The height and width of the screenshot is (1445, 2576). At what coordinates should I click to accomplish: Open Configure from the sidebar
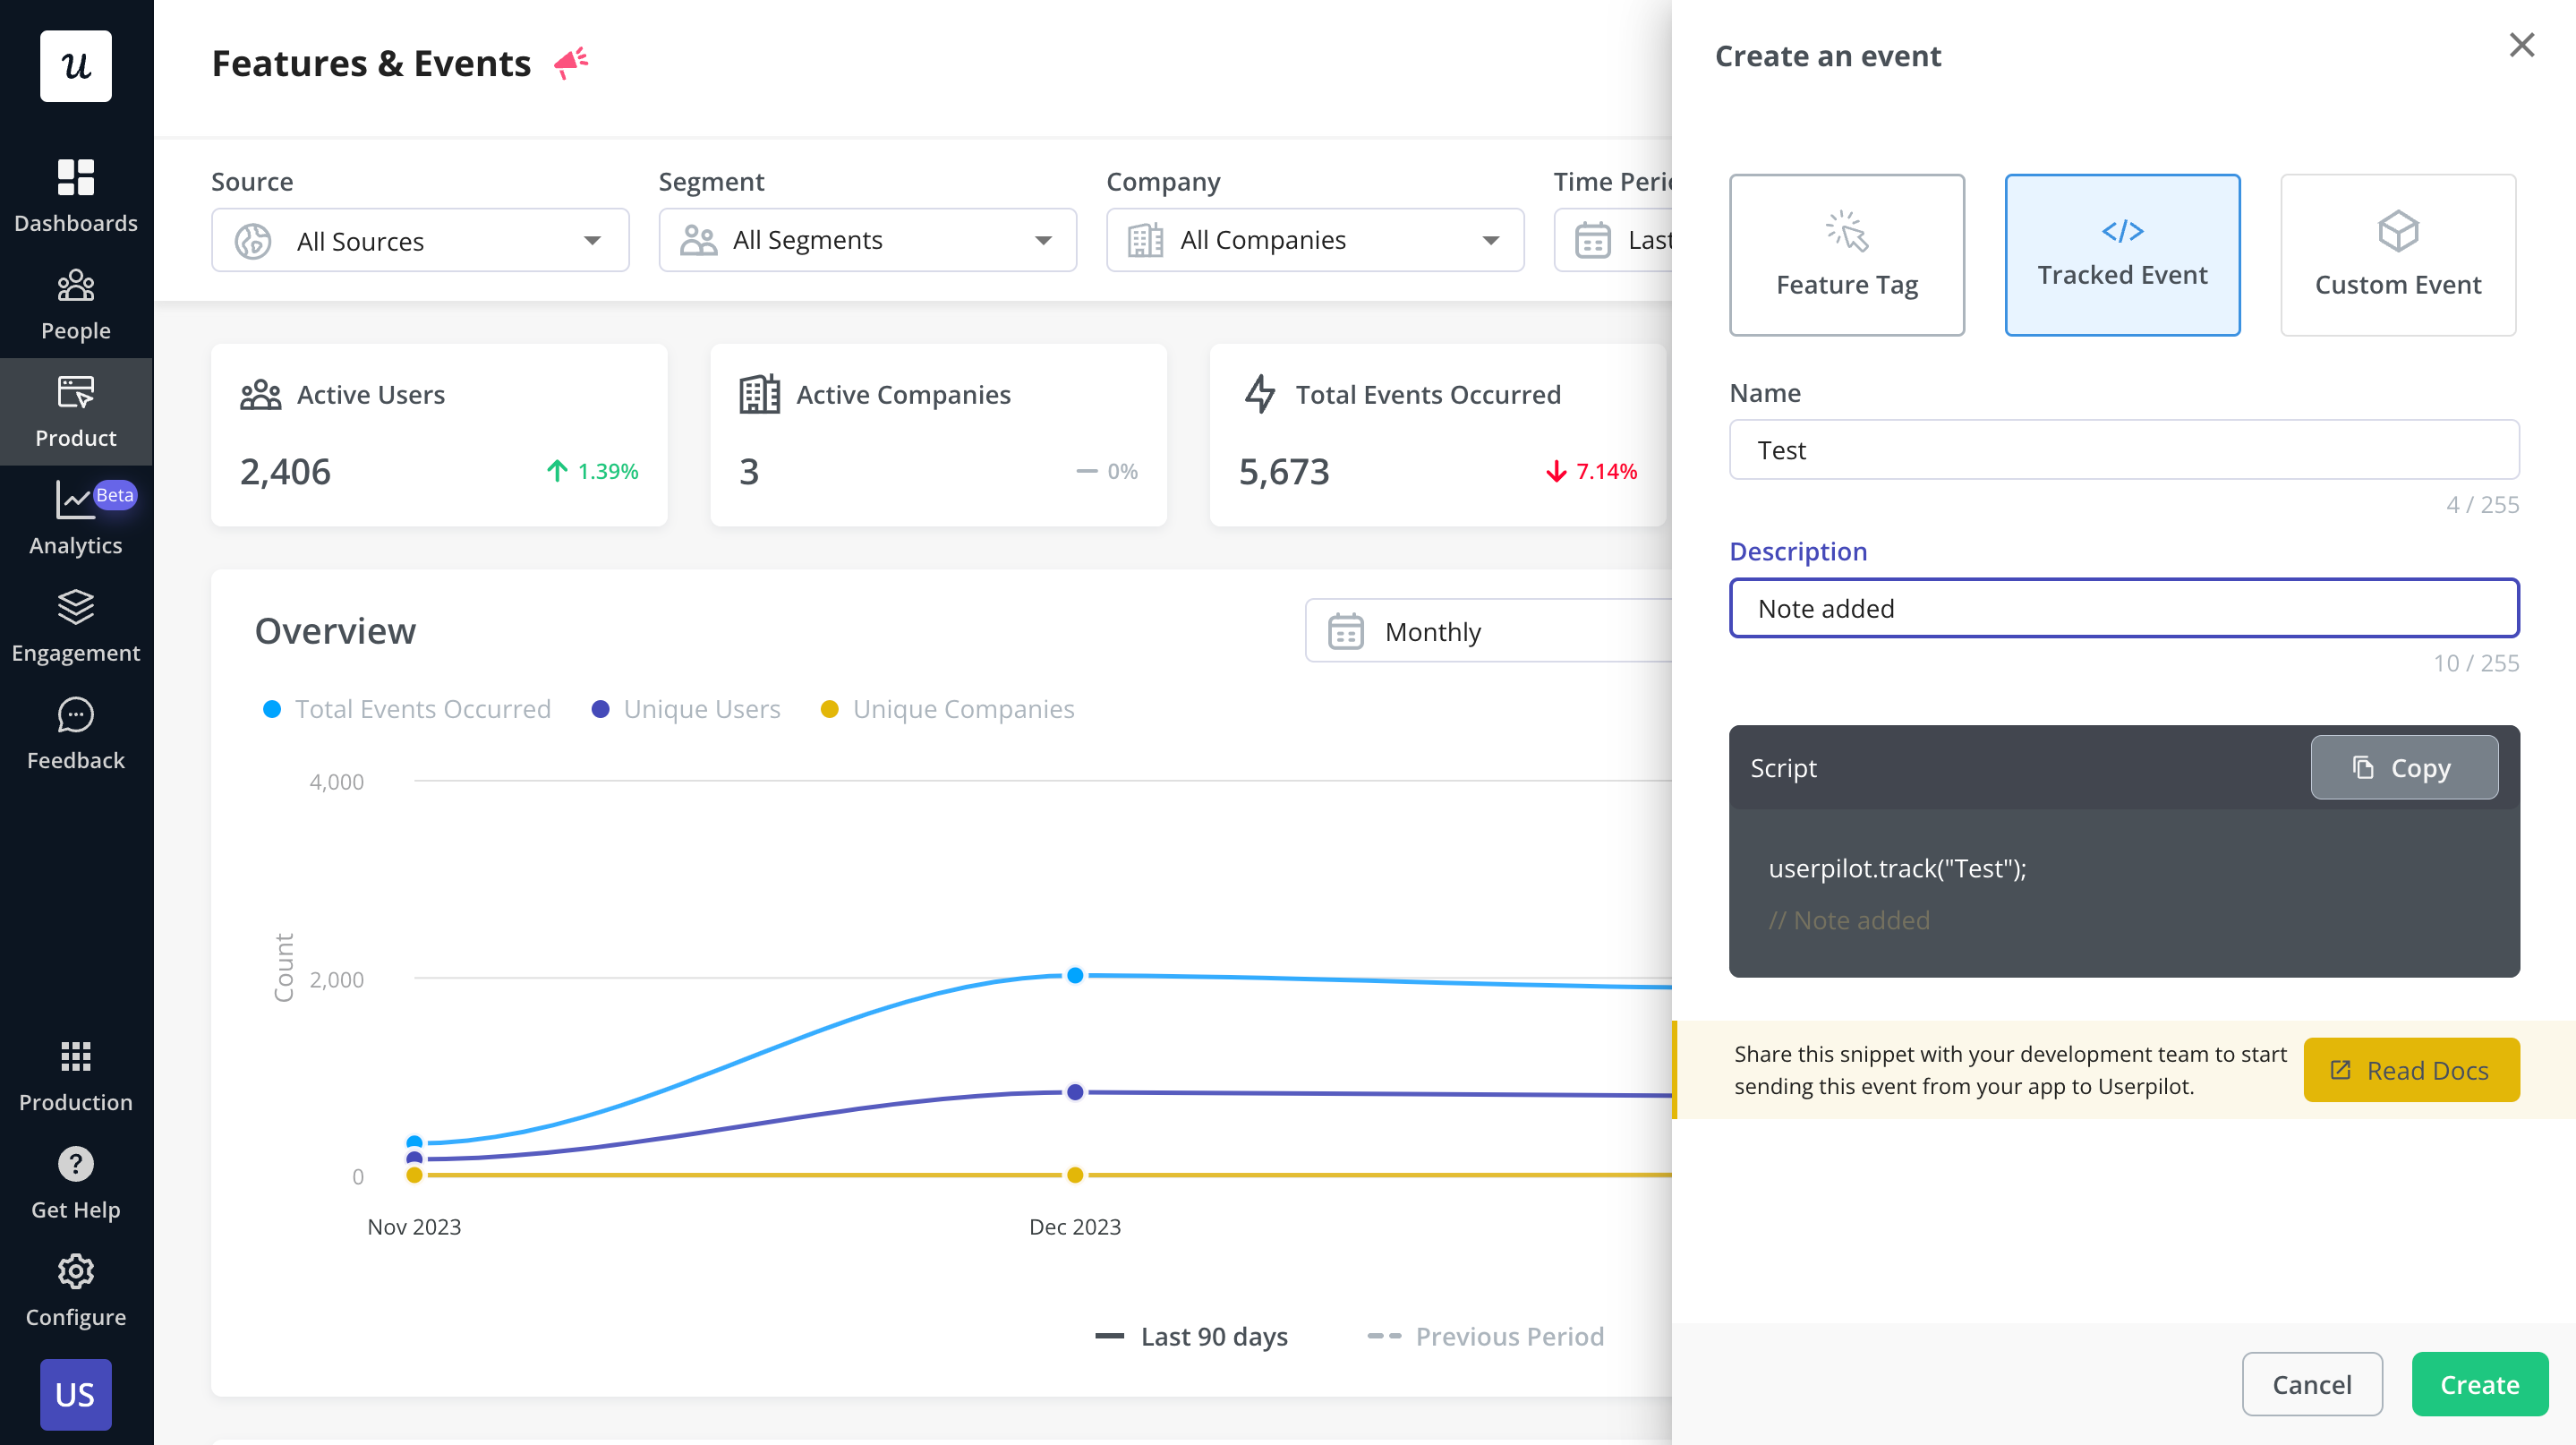[x=76, y=1288]
